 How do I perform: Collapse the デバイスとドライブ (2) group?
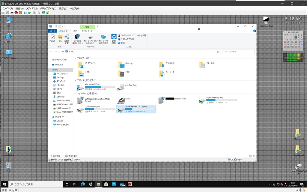[x=75, y=80]
